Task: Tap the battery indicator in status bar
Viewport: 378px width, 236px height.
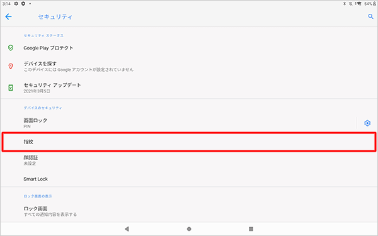Action: point(370,4)
